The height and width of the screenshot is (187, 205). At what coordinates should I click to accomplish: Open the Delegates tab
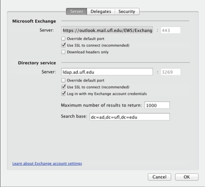[x=101, y=11]
